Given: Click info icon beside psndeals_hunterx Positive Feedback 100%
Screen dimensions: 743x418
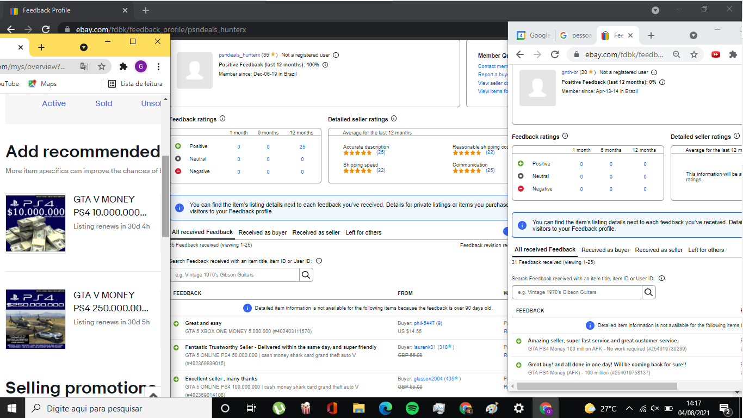Looking at the screenshot, I should tap(325, 65).
